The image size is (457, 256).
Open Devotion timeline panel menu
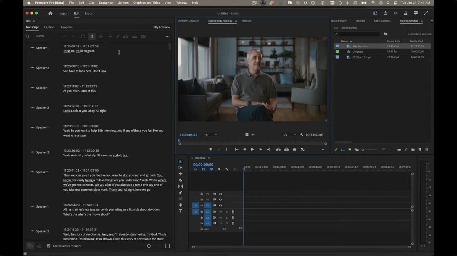(x=209, y=158)
